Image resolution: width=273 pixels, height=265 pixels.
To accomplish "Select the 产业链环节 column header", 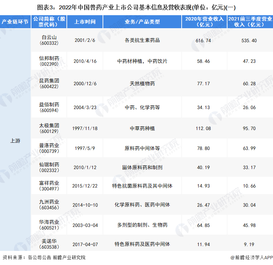I will [15, 22].
